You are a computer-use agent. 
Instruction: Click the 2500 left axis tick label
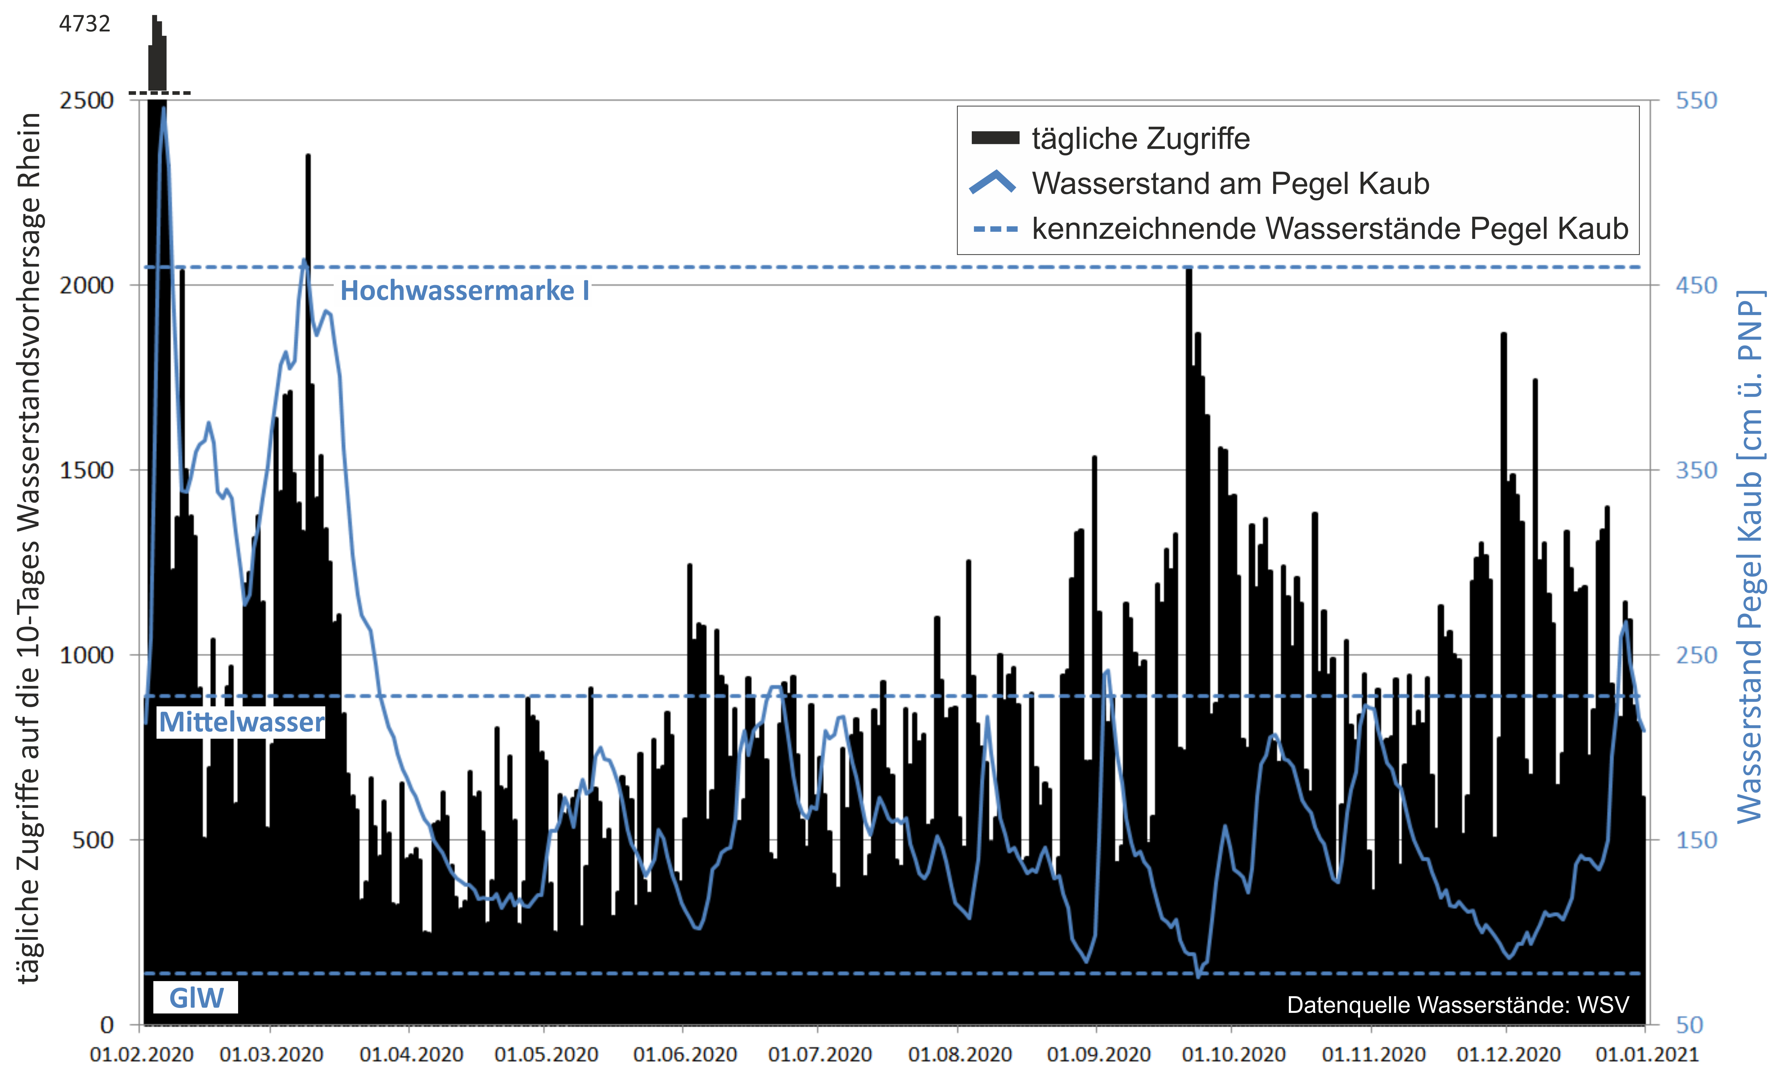coord(87,100)
